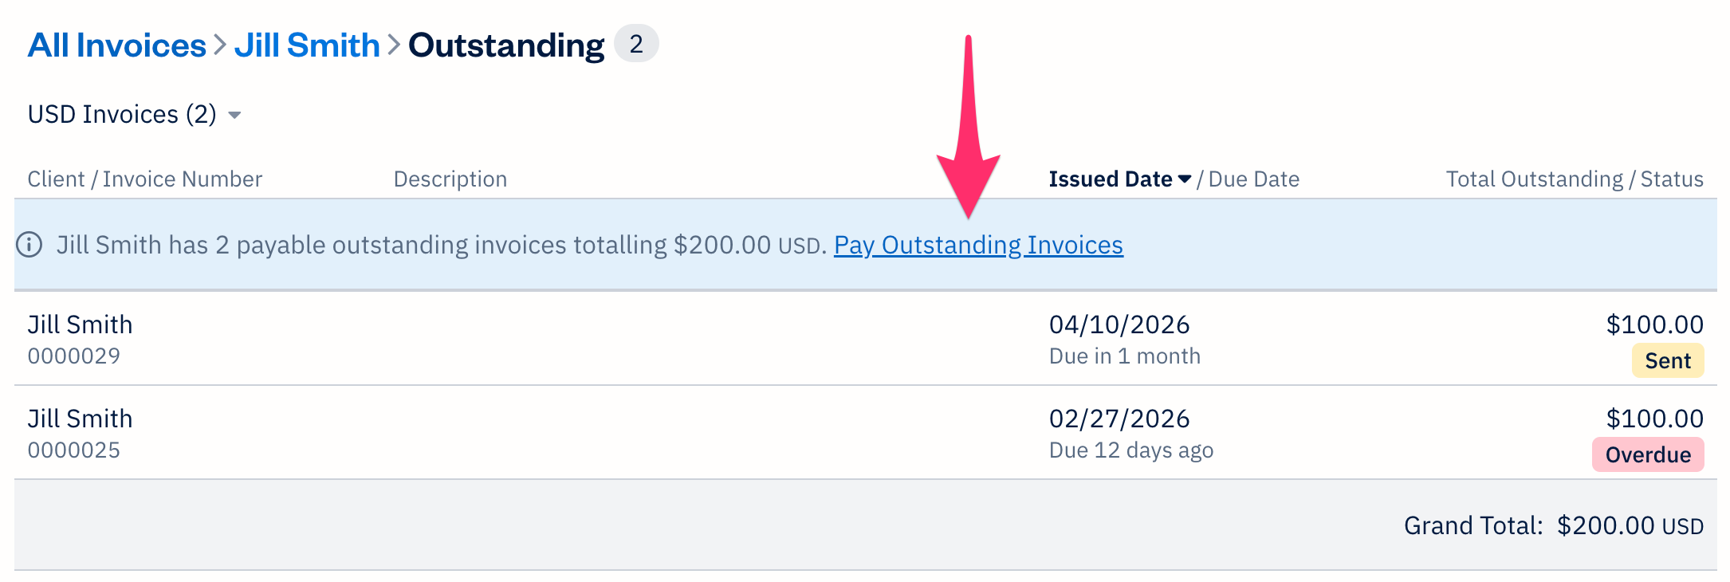Image resolution: width=1730 pixels, height=582 pixels.
Task: Click the invoice count badge showing 2
Action: [635, 45]
